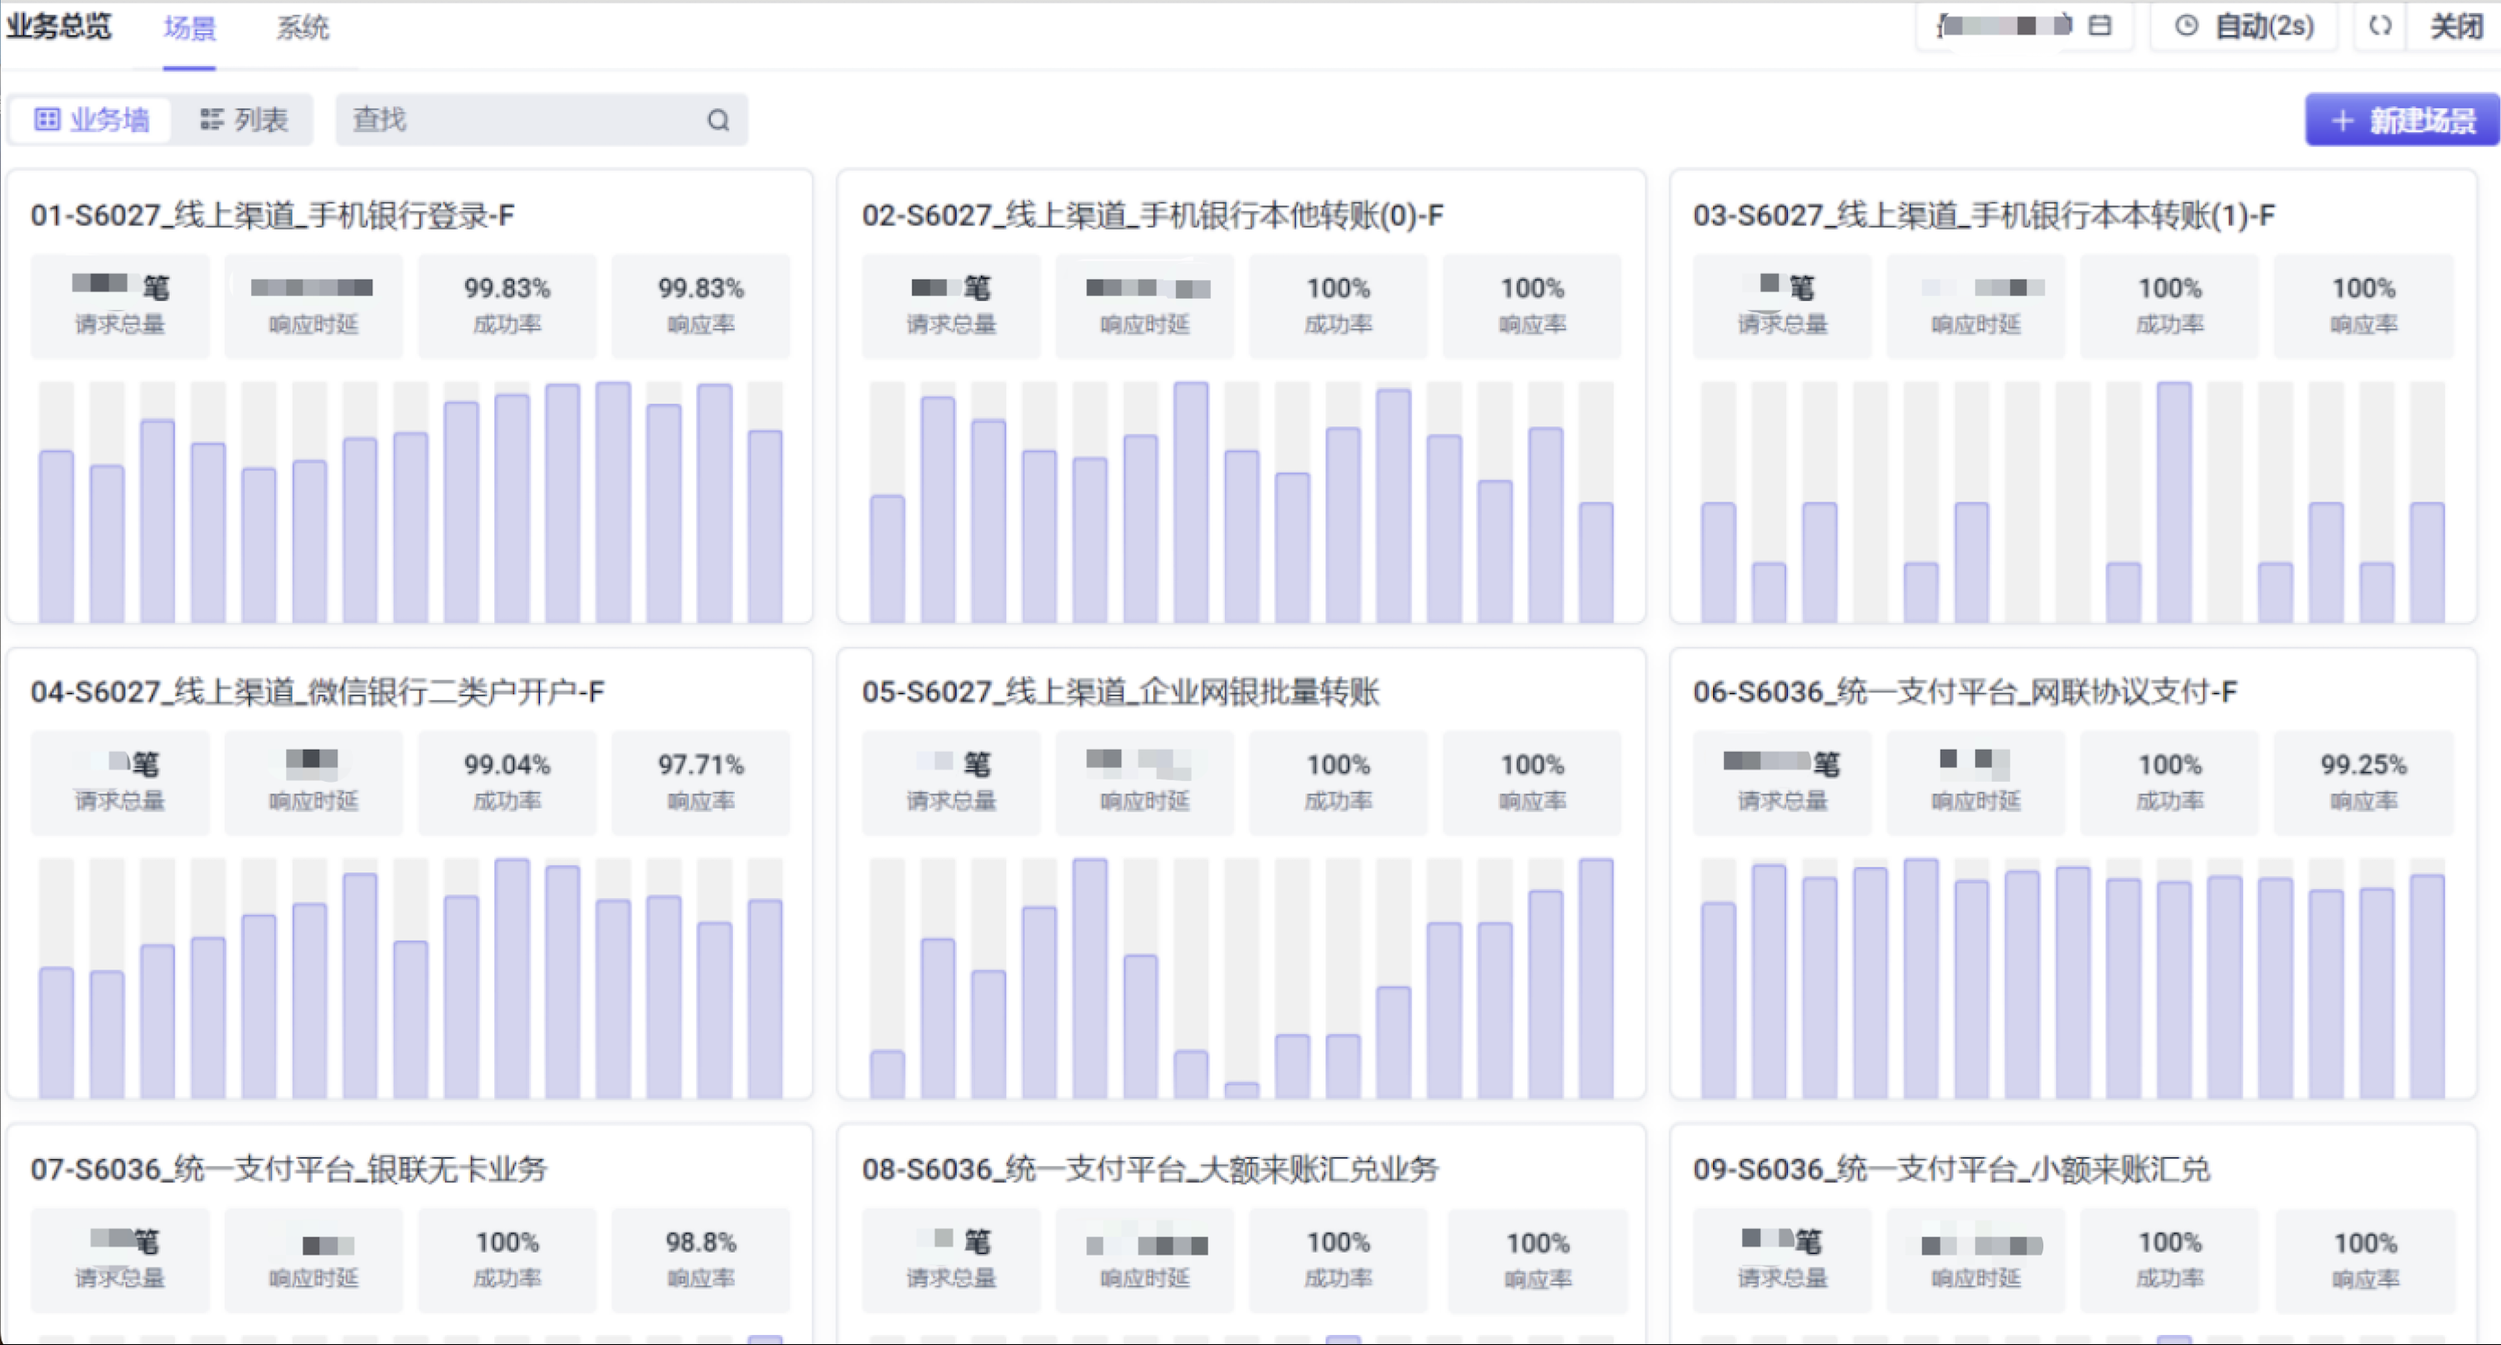Screen dimensions: 2501x1345
Task: Switch to 列表 list view
Action: 244,119
